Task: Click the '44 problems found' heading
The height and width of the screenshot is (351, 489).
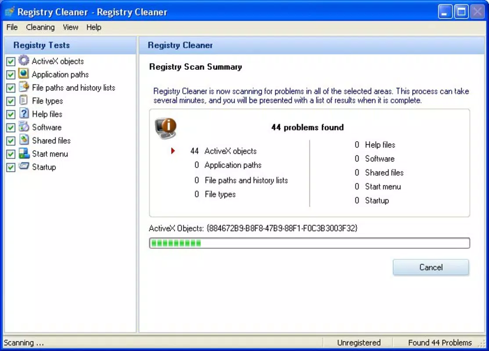Action: point(308,127)
